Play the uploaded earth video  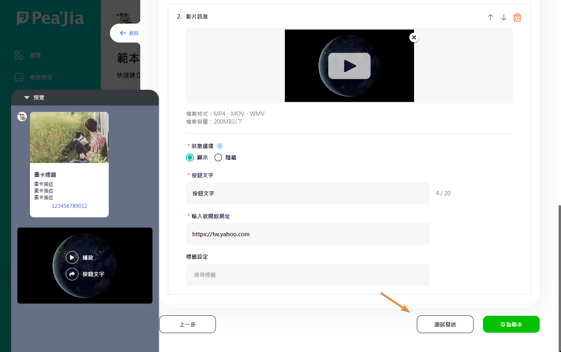[x=349, y=66]
